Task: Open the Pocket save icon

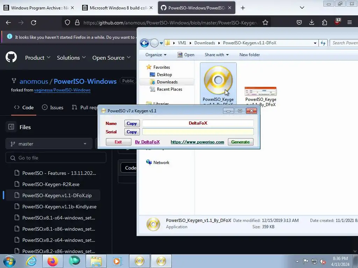Action: pyautogui.click(x=299, y=23)
